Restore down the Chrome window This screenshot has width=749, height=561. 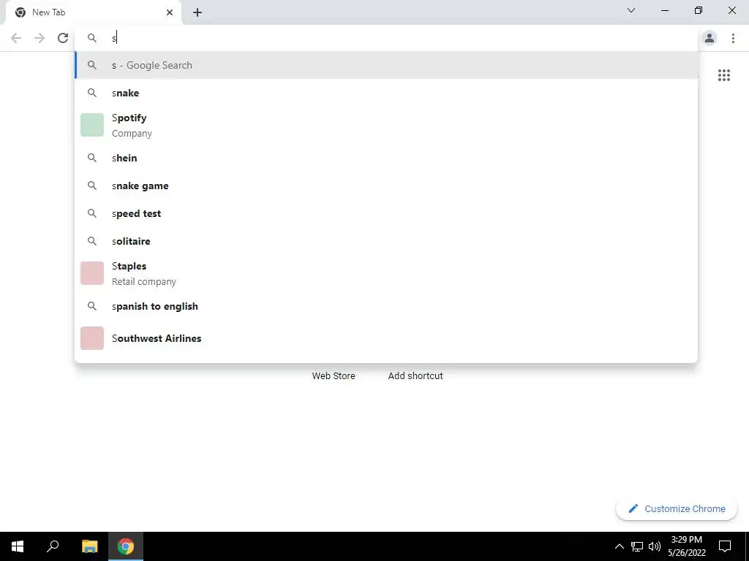pyautogui.click(x=699, y=10)
